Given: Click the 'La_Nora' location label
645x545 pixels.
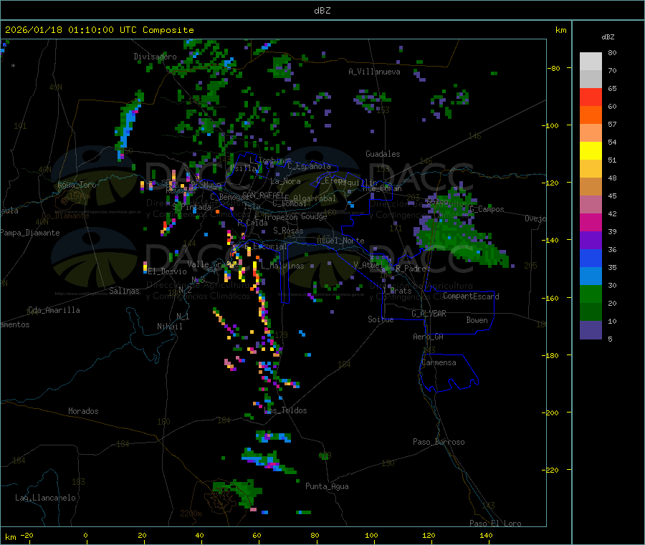Looking at the screenshot, I should [285, 181].
